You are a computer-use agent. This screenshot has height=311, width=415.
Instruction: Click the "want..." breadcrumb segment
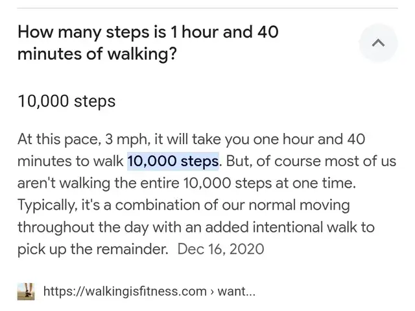tap(236, 291)
